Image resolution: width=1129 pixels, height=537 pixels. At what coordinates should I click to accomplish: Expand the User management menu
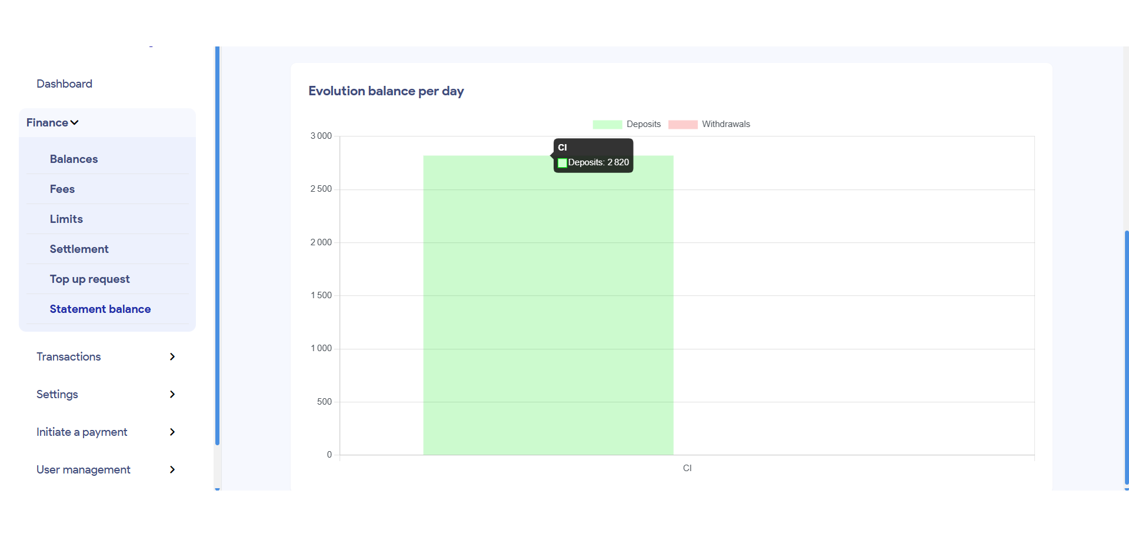pos(83,469)
